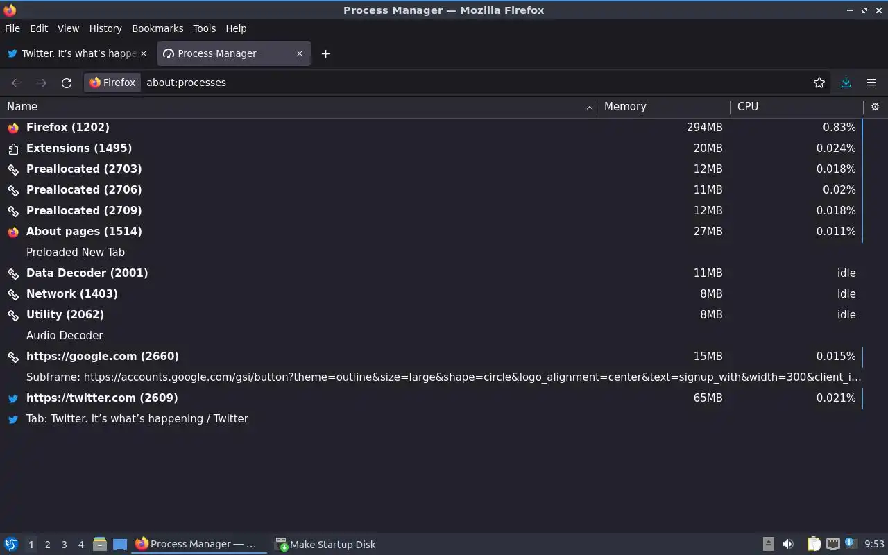Image resolution: width=888 pixels, height=555 pixels.
Task: Sort processes by the Memory column
Action: click(x=663, y=106)
